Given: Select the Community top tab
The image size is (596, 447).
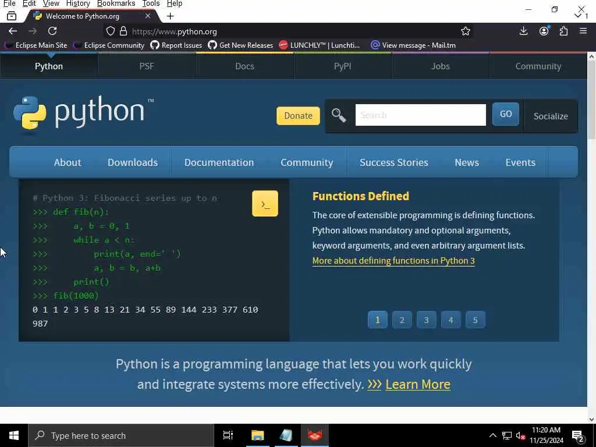Looking at the screenshot, I should tap(538, 66).
